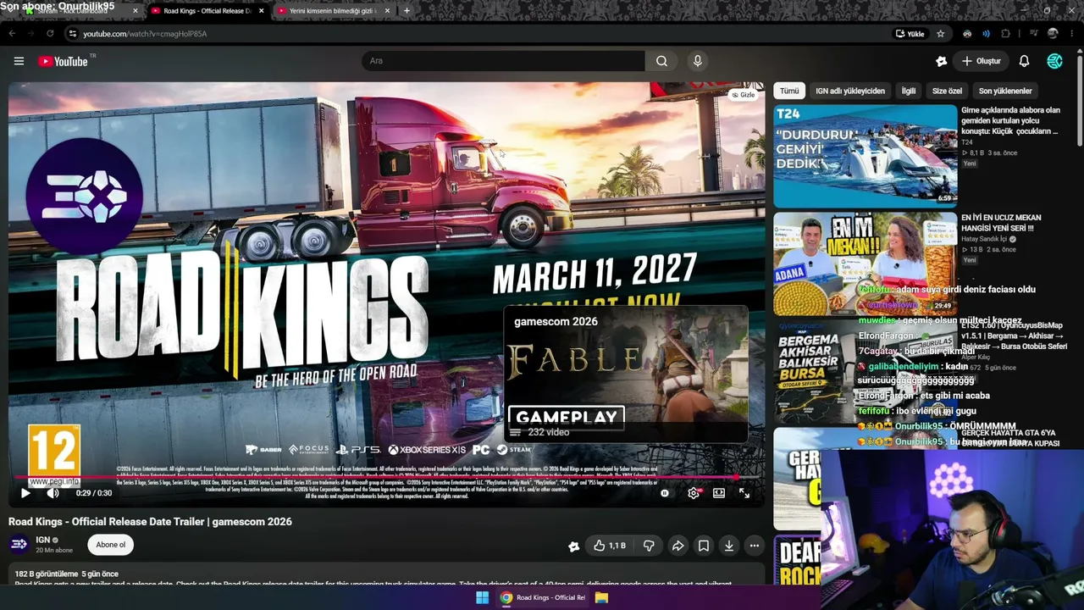
Task: Open the account avatar menu
Action: (x=1054, y=61)
